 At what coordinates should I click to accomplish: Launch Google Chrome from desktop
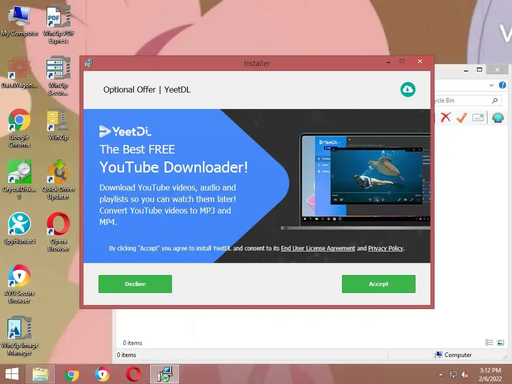pos(19,128)
